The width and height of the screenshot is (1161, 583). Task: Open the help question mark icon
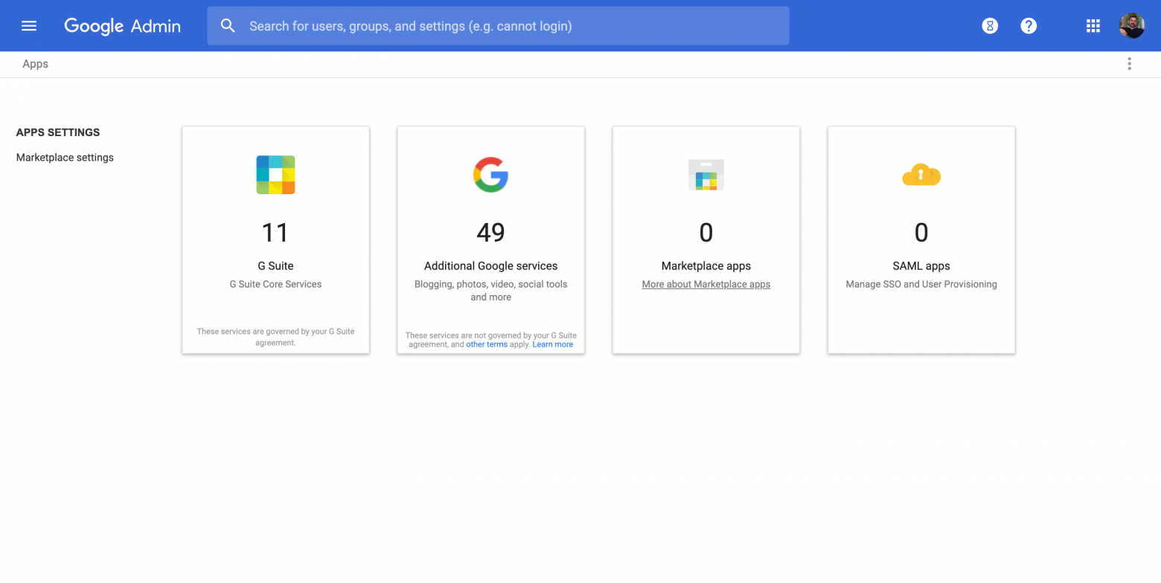tap(1028, 25)
